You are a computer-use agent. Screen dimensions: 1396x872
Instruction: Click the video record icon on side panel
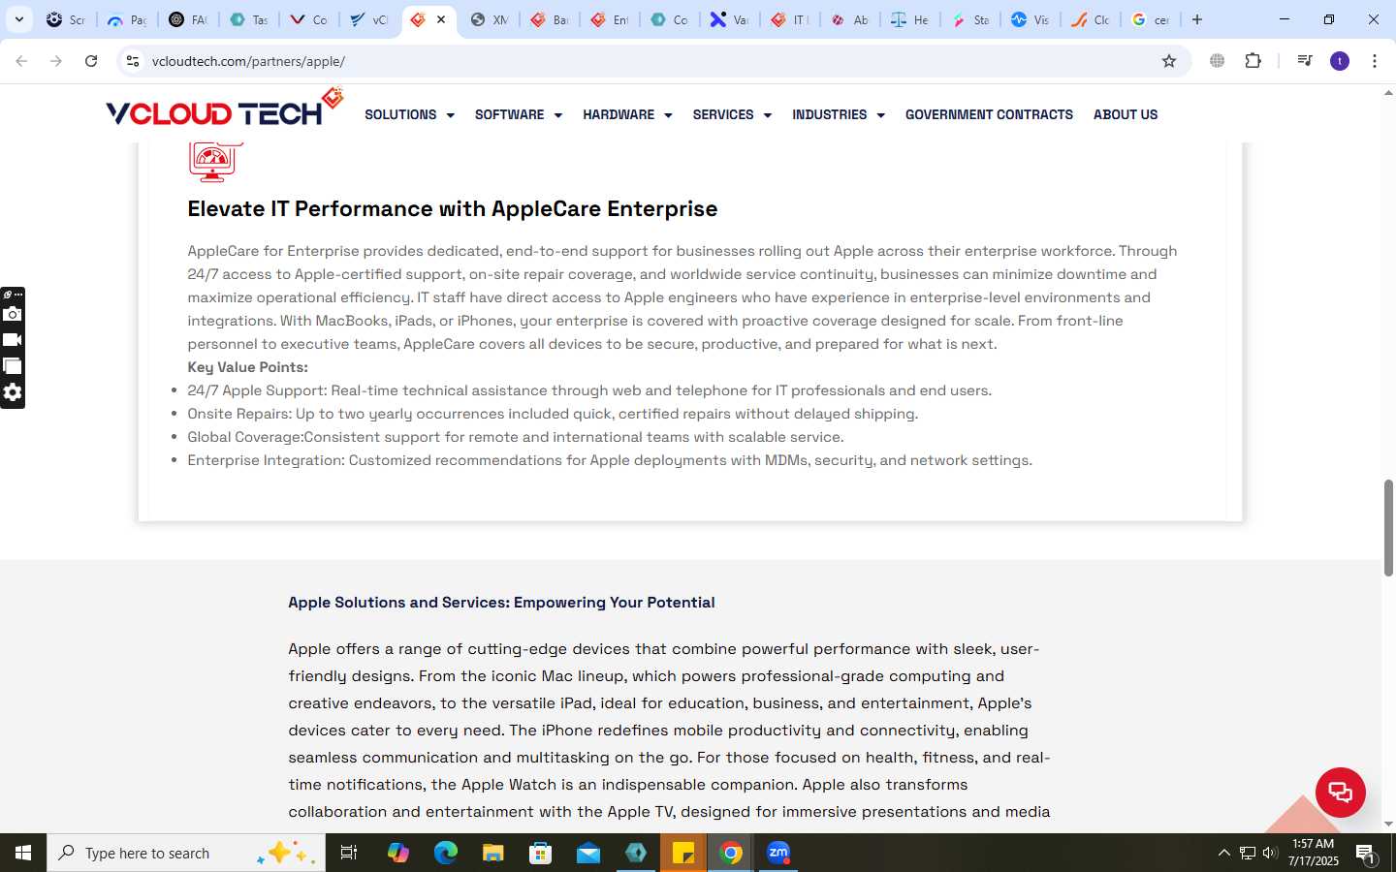12,340
